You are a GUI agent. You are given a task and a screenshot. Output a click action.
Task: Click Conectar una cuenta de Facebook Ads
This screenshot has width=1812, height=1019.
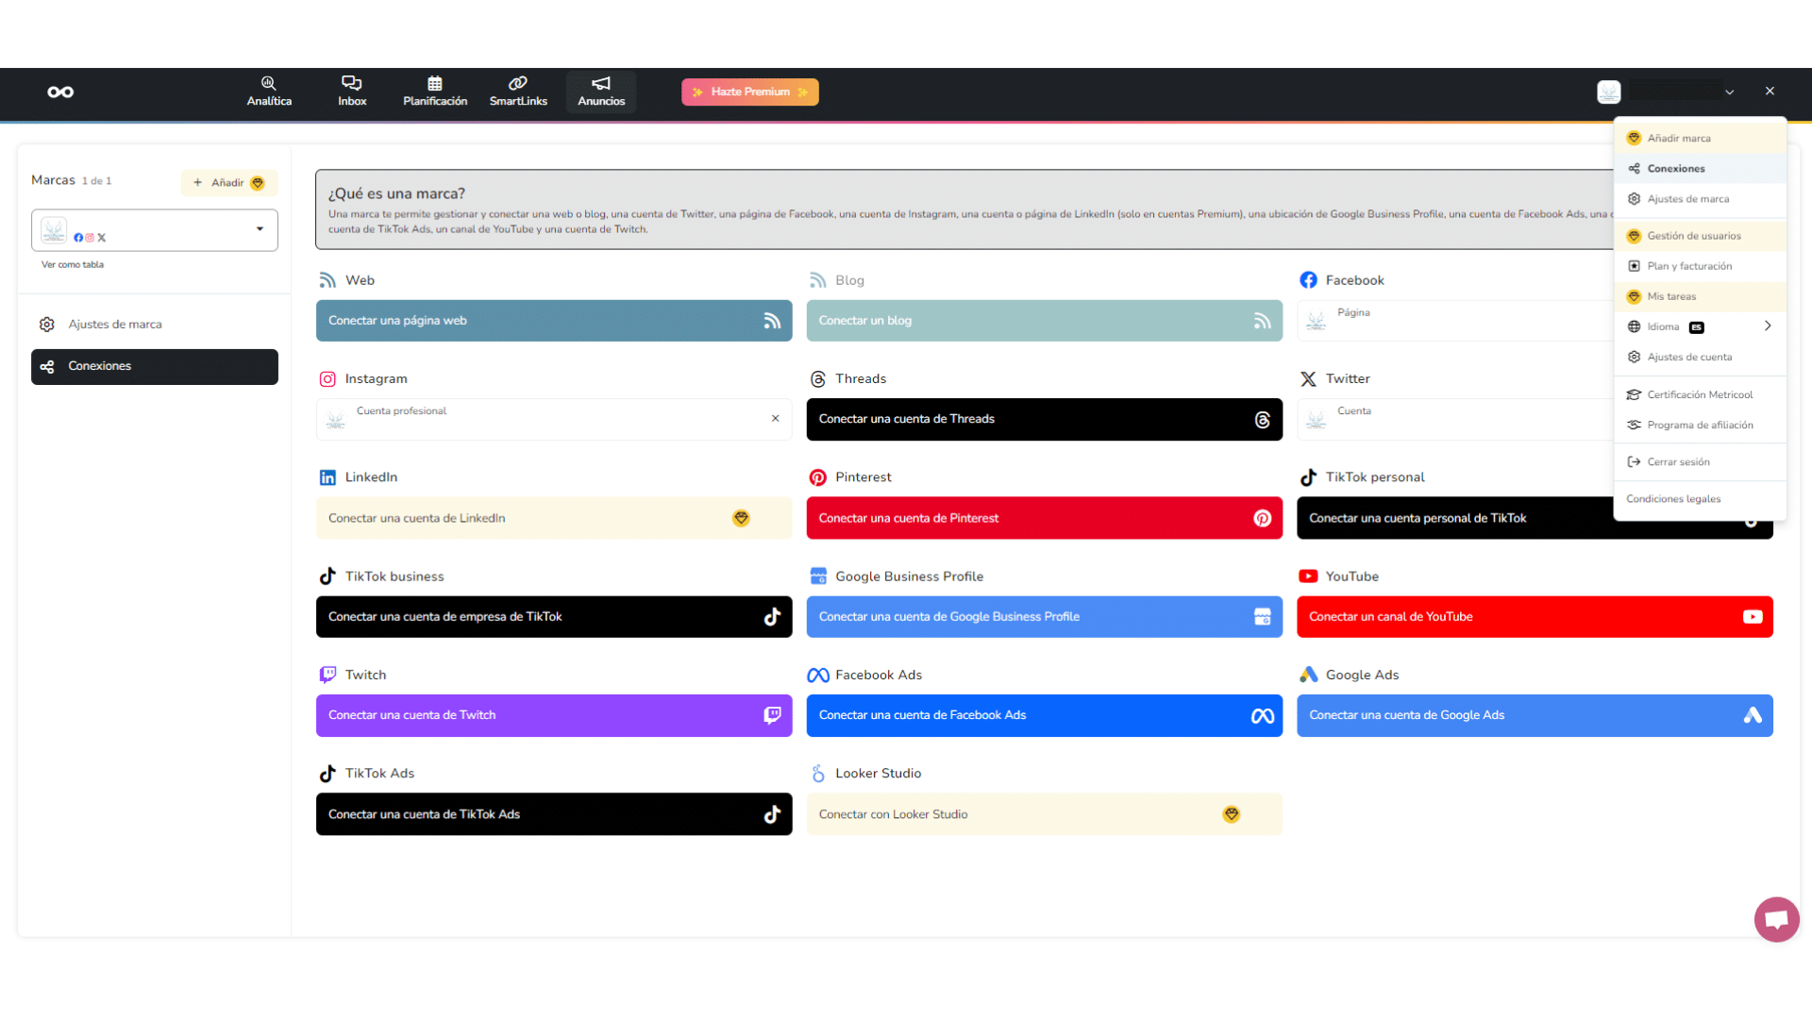[1045, 715]
